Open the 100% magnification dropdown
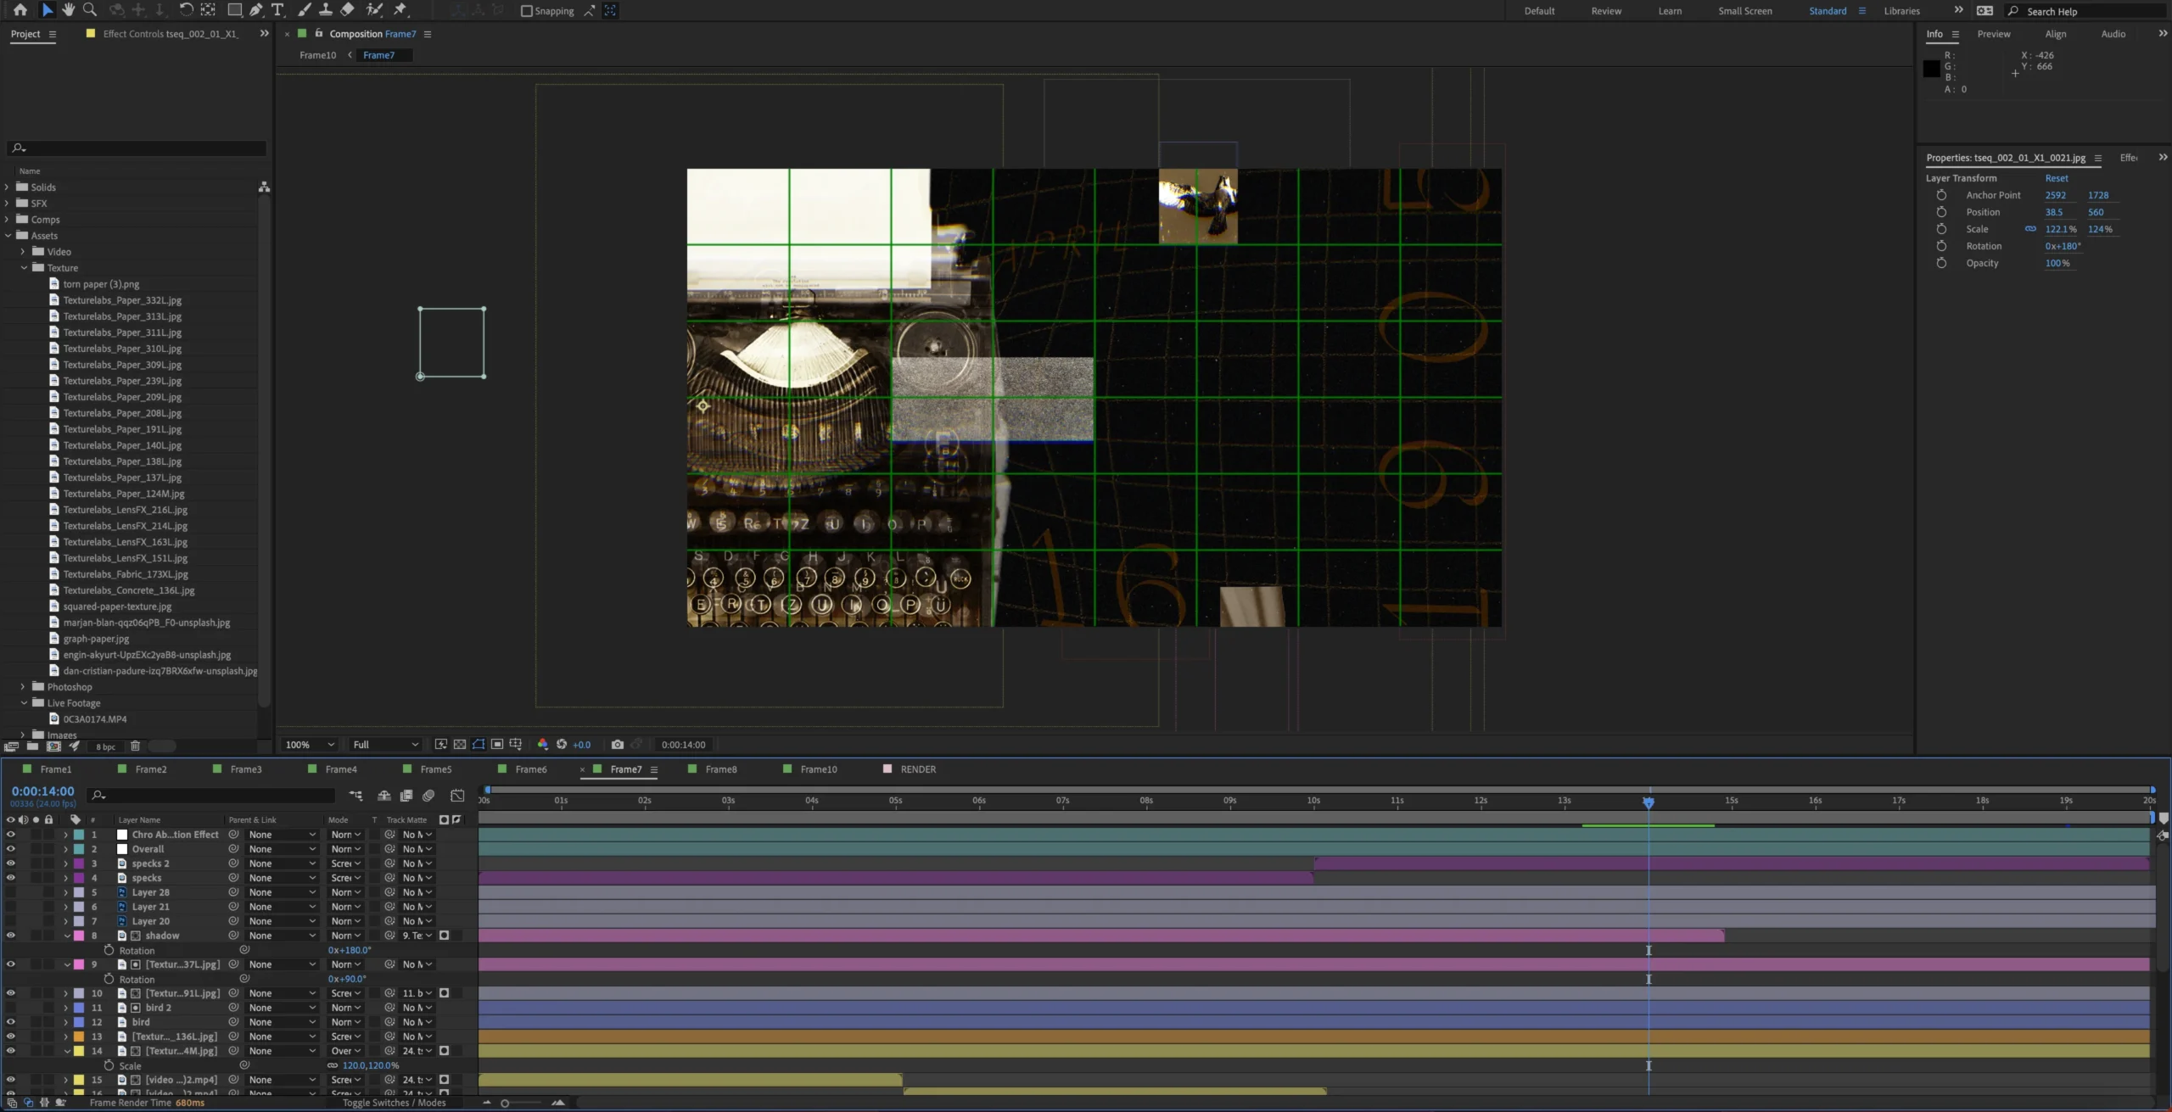2172x1112 pixels. [x=310, y=745]
